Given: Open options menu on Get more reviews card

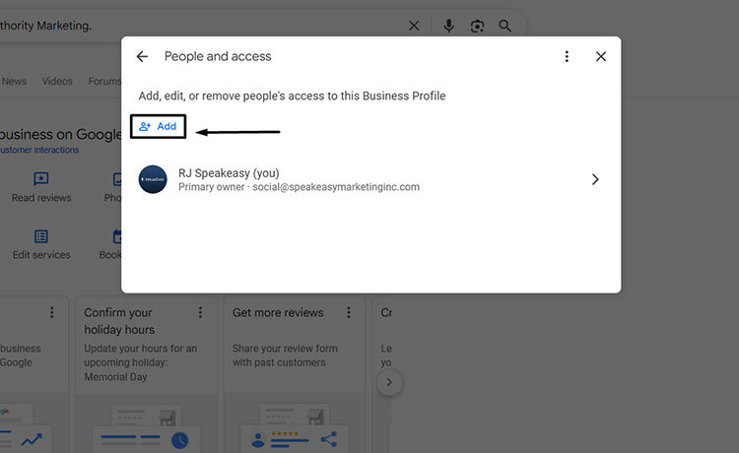Looking at the screenshot, I should tap(348, 312).
